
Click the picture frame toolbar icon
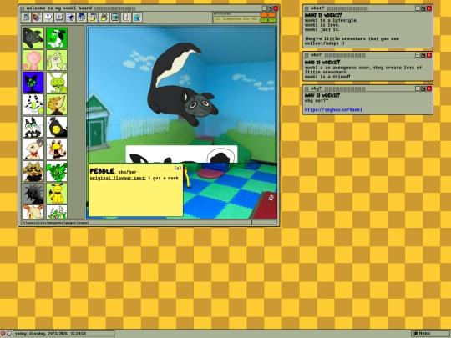tap(114, 18)
